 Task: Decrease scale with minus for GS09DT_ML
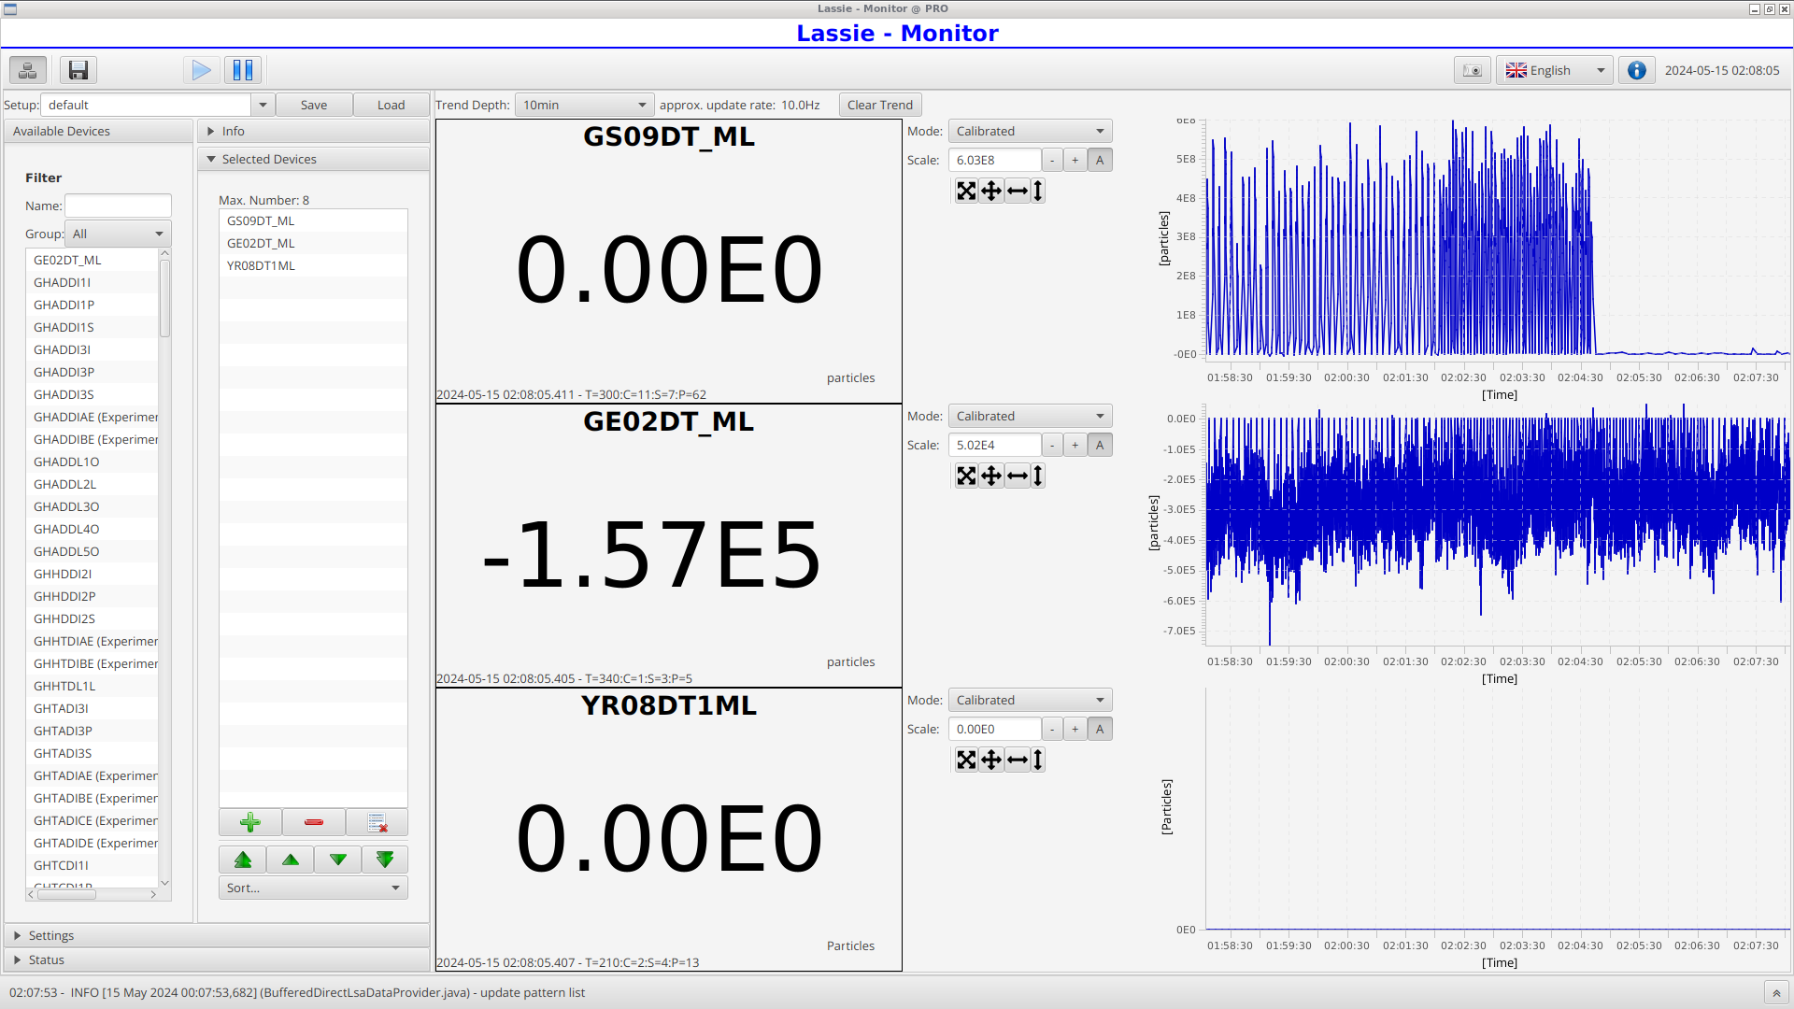1052,161
